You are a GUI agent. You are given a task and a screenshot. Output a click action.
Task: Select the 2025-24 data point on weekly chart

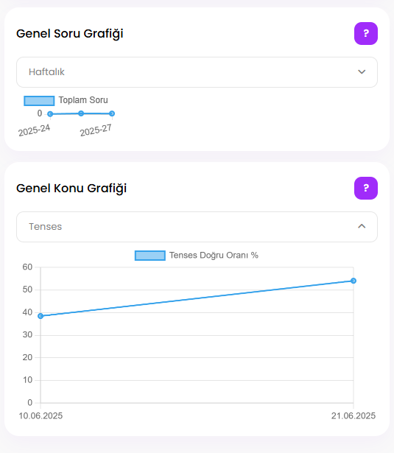tap(50, 114)
